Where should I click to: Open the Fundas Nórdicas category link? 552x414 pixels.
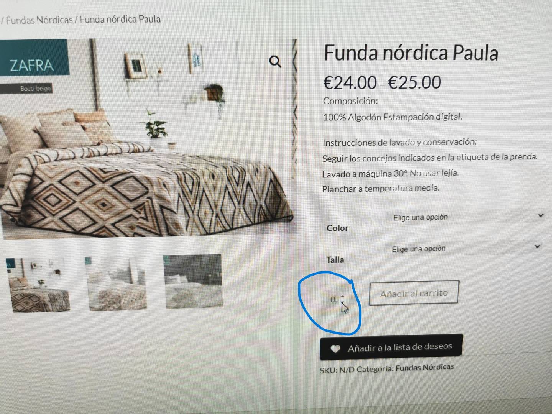424,367
